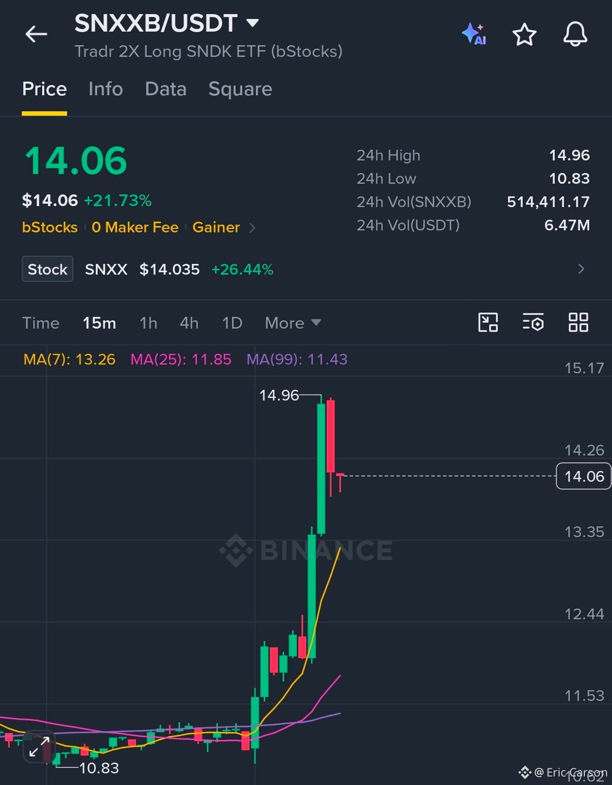Image resolution: width=612 pixels, height=785 pixels.
Task: Select the 4h timeframe
Action: [x=189, y=323]
